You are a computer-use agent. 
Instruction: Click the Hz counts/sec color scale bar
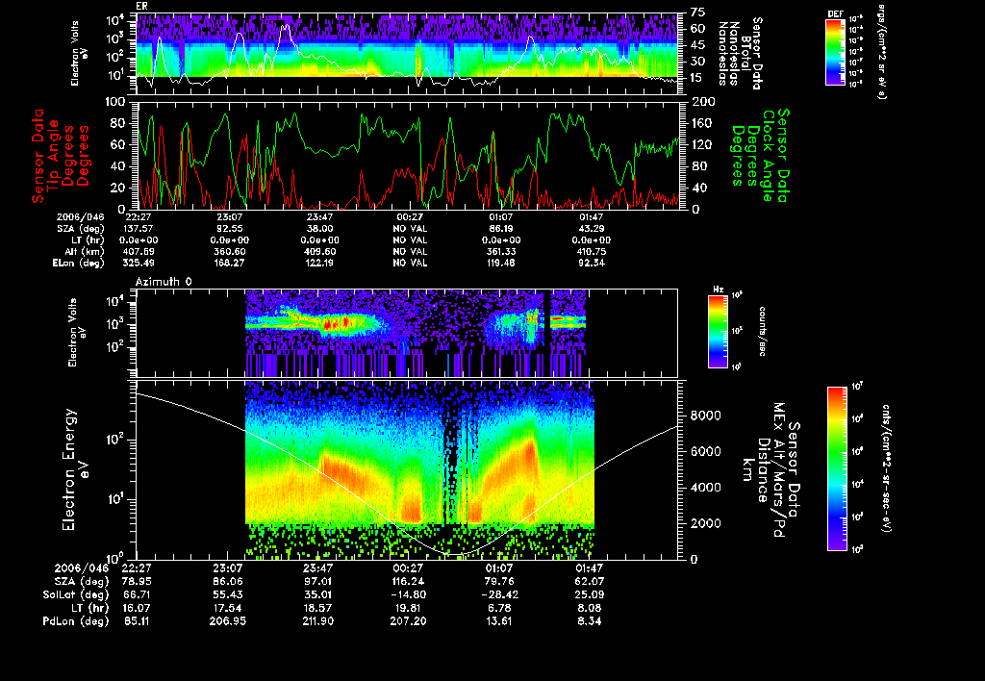(718, 331)
